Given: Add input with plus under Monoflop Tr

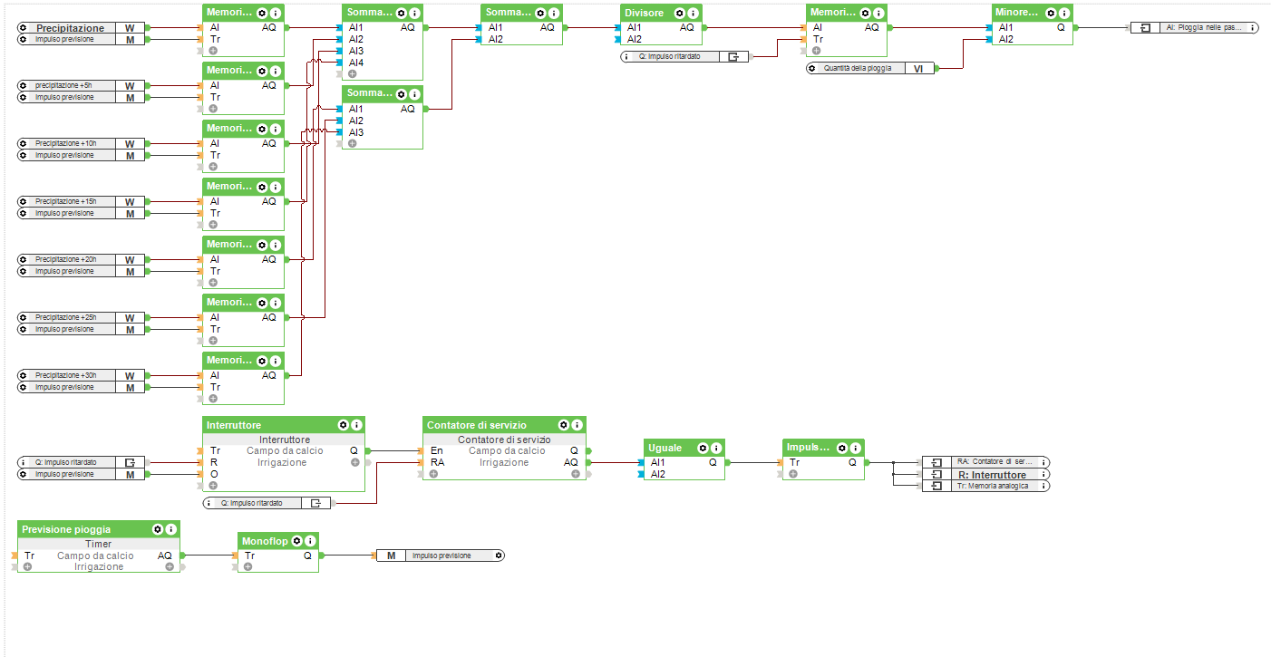Looking at the screenshot, I should click(x=247, y=567).
